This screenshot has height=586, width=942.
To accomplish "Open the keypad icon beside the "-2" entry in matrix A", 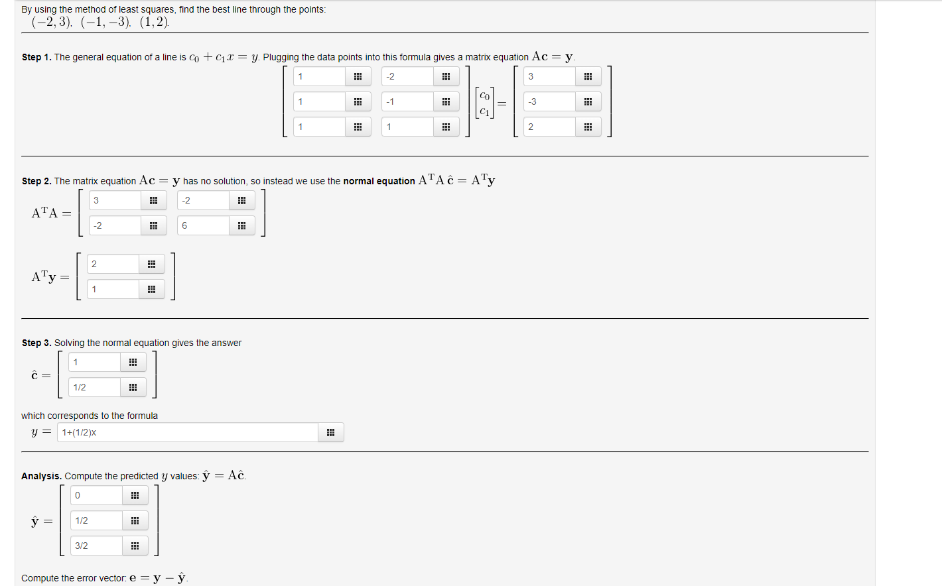I will point(446,76).
